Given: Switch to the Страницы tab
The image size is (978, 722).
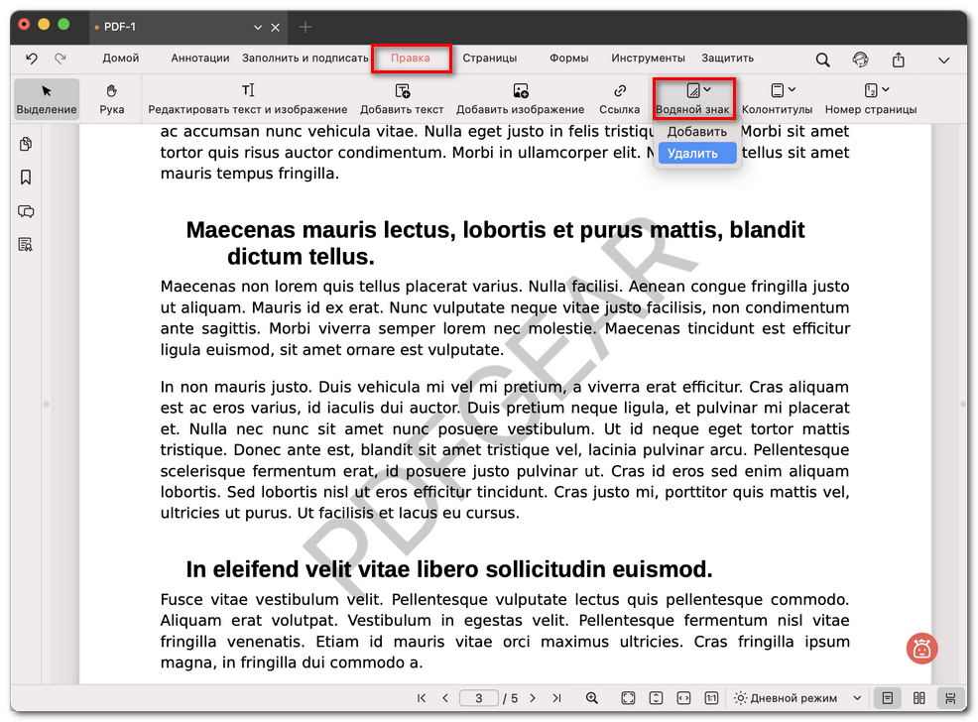Looking at the screenshot, I should click(488, 59).
